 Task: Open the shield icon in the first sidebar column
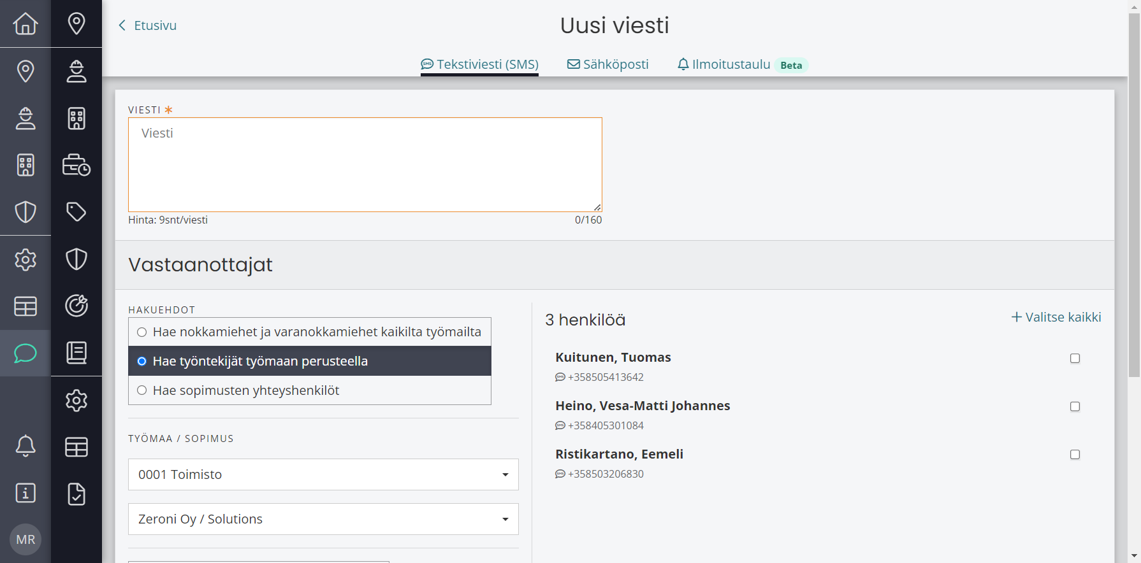(x=25, y=212)
